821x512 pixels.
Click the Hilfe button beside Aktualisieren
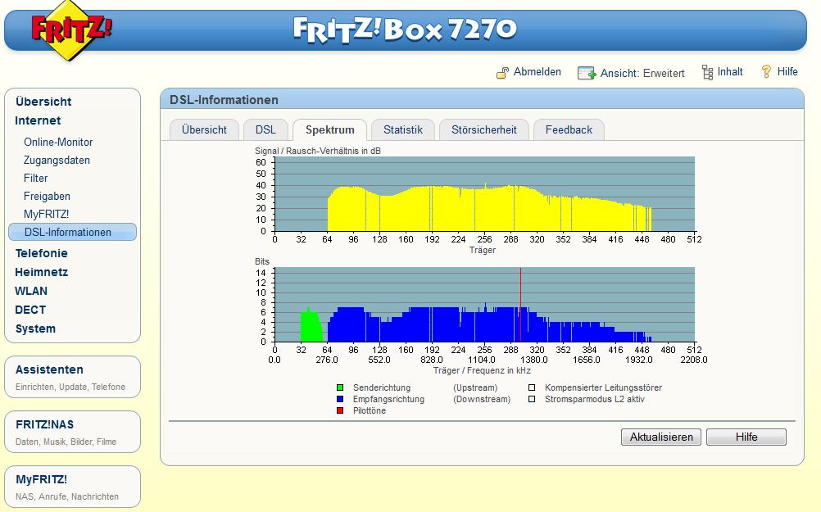coord(746,437)
